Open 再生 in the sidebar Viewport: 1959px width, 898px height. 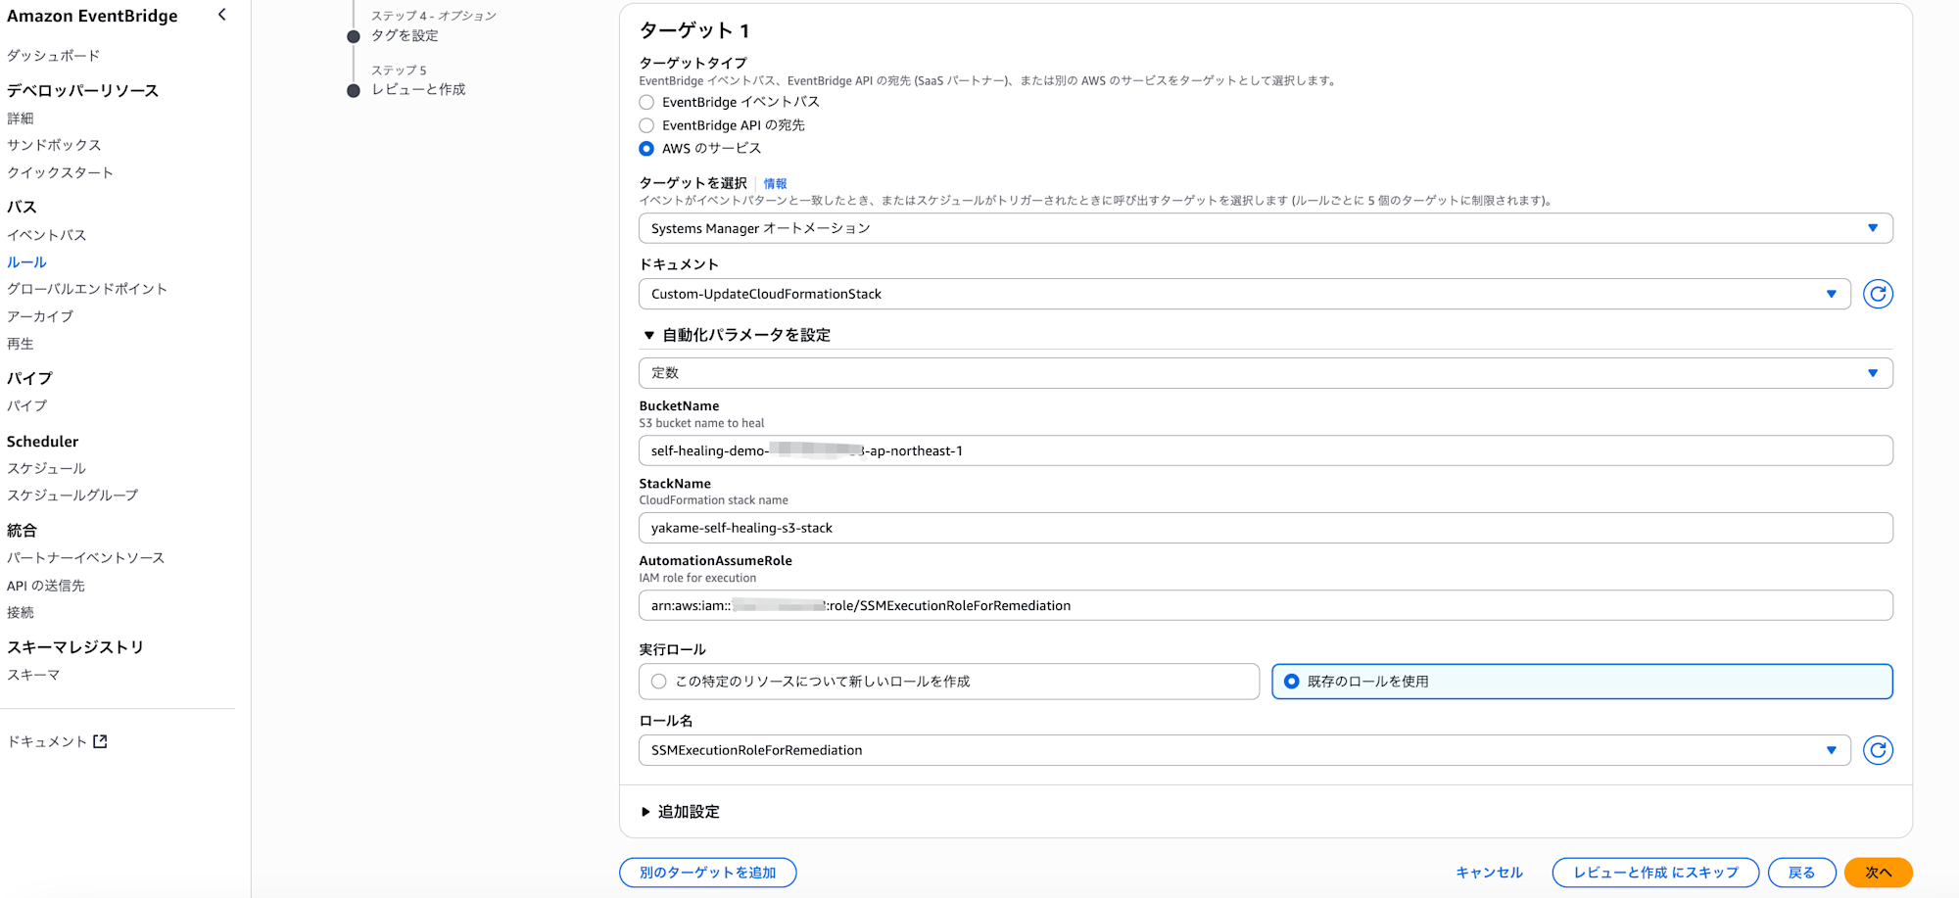click(x=21, y=344)
